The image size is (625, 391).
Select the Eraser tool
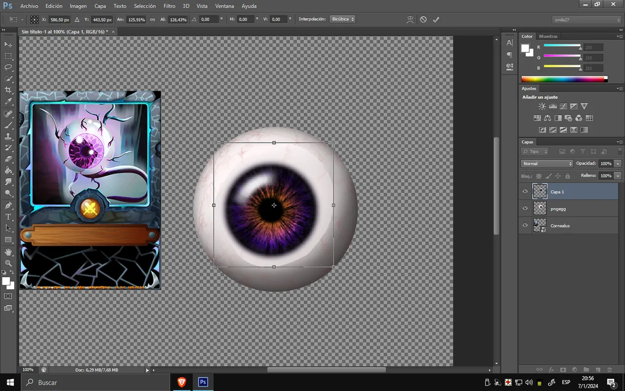[8, 159]
